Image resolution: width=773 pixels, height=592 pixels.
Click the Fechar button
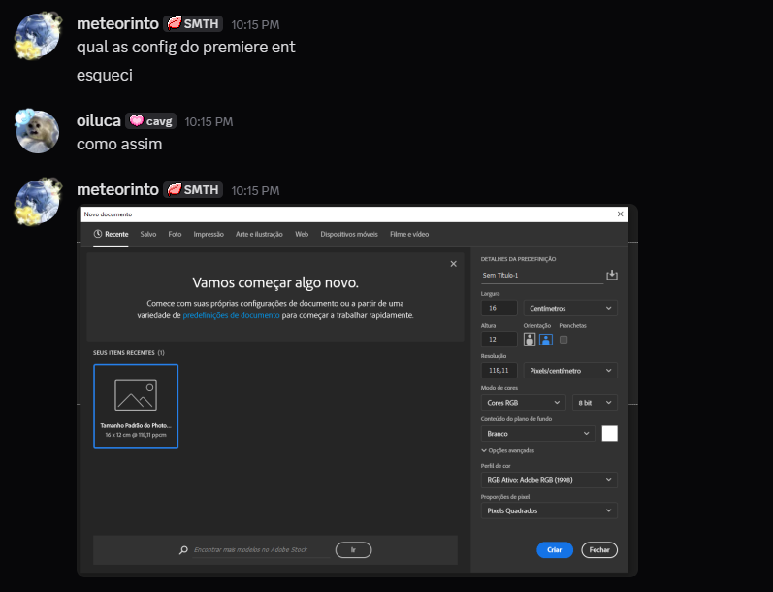(599, 549)
